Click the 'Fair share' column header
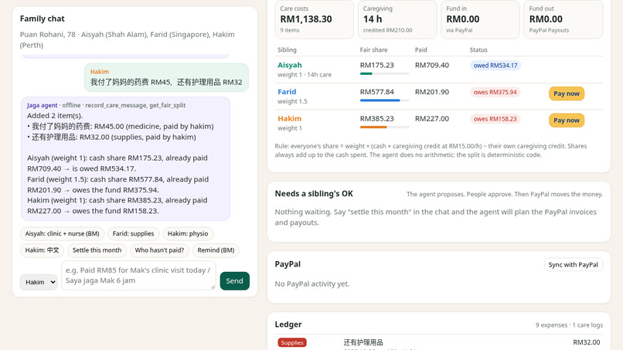This screenshot has width=623, height=350. [373, 50]
